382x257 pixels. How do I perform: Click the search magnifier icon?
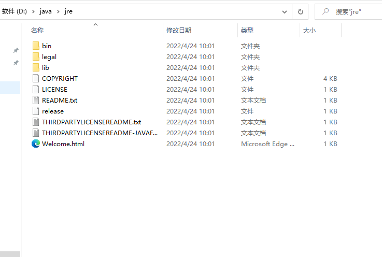pyautogui.click(x=326, y=11)
